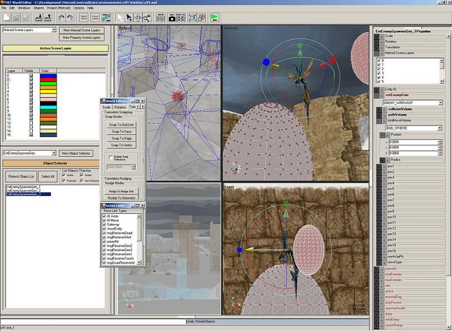
Task: Select the plain arrow pointer tool
Action: 120,18
